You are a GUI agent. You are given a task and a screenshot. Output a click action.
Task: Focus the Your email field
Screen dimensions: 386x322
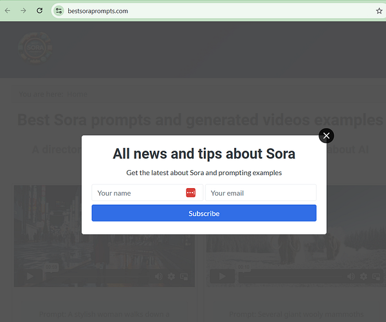(261, 193)
